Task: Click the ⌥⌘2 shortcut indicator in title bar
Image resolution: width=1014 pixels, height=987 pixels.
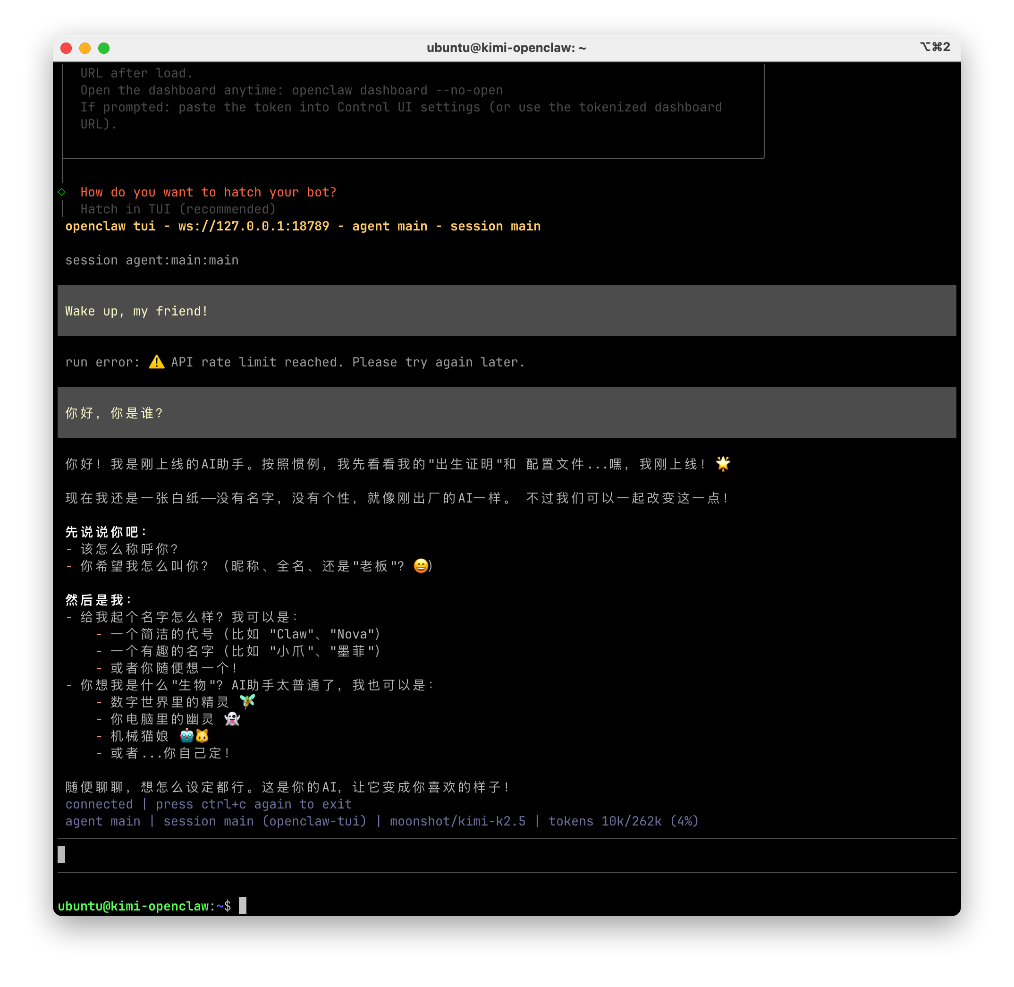Action: [935, 47]
